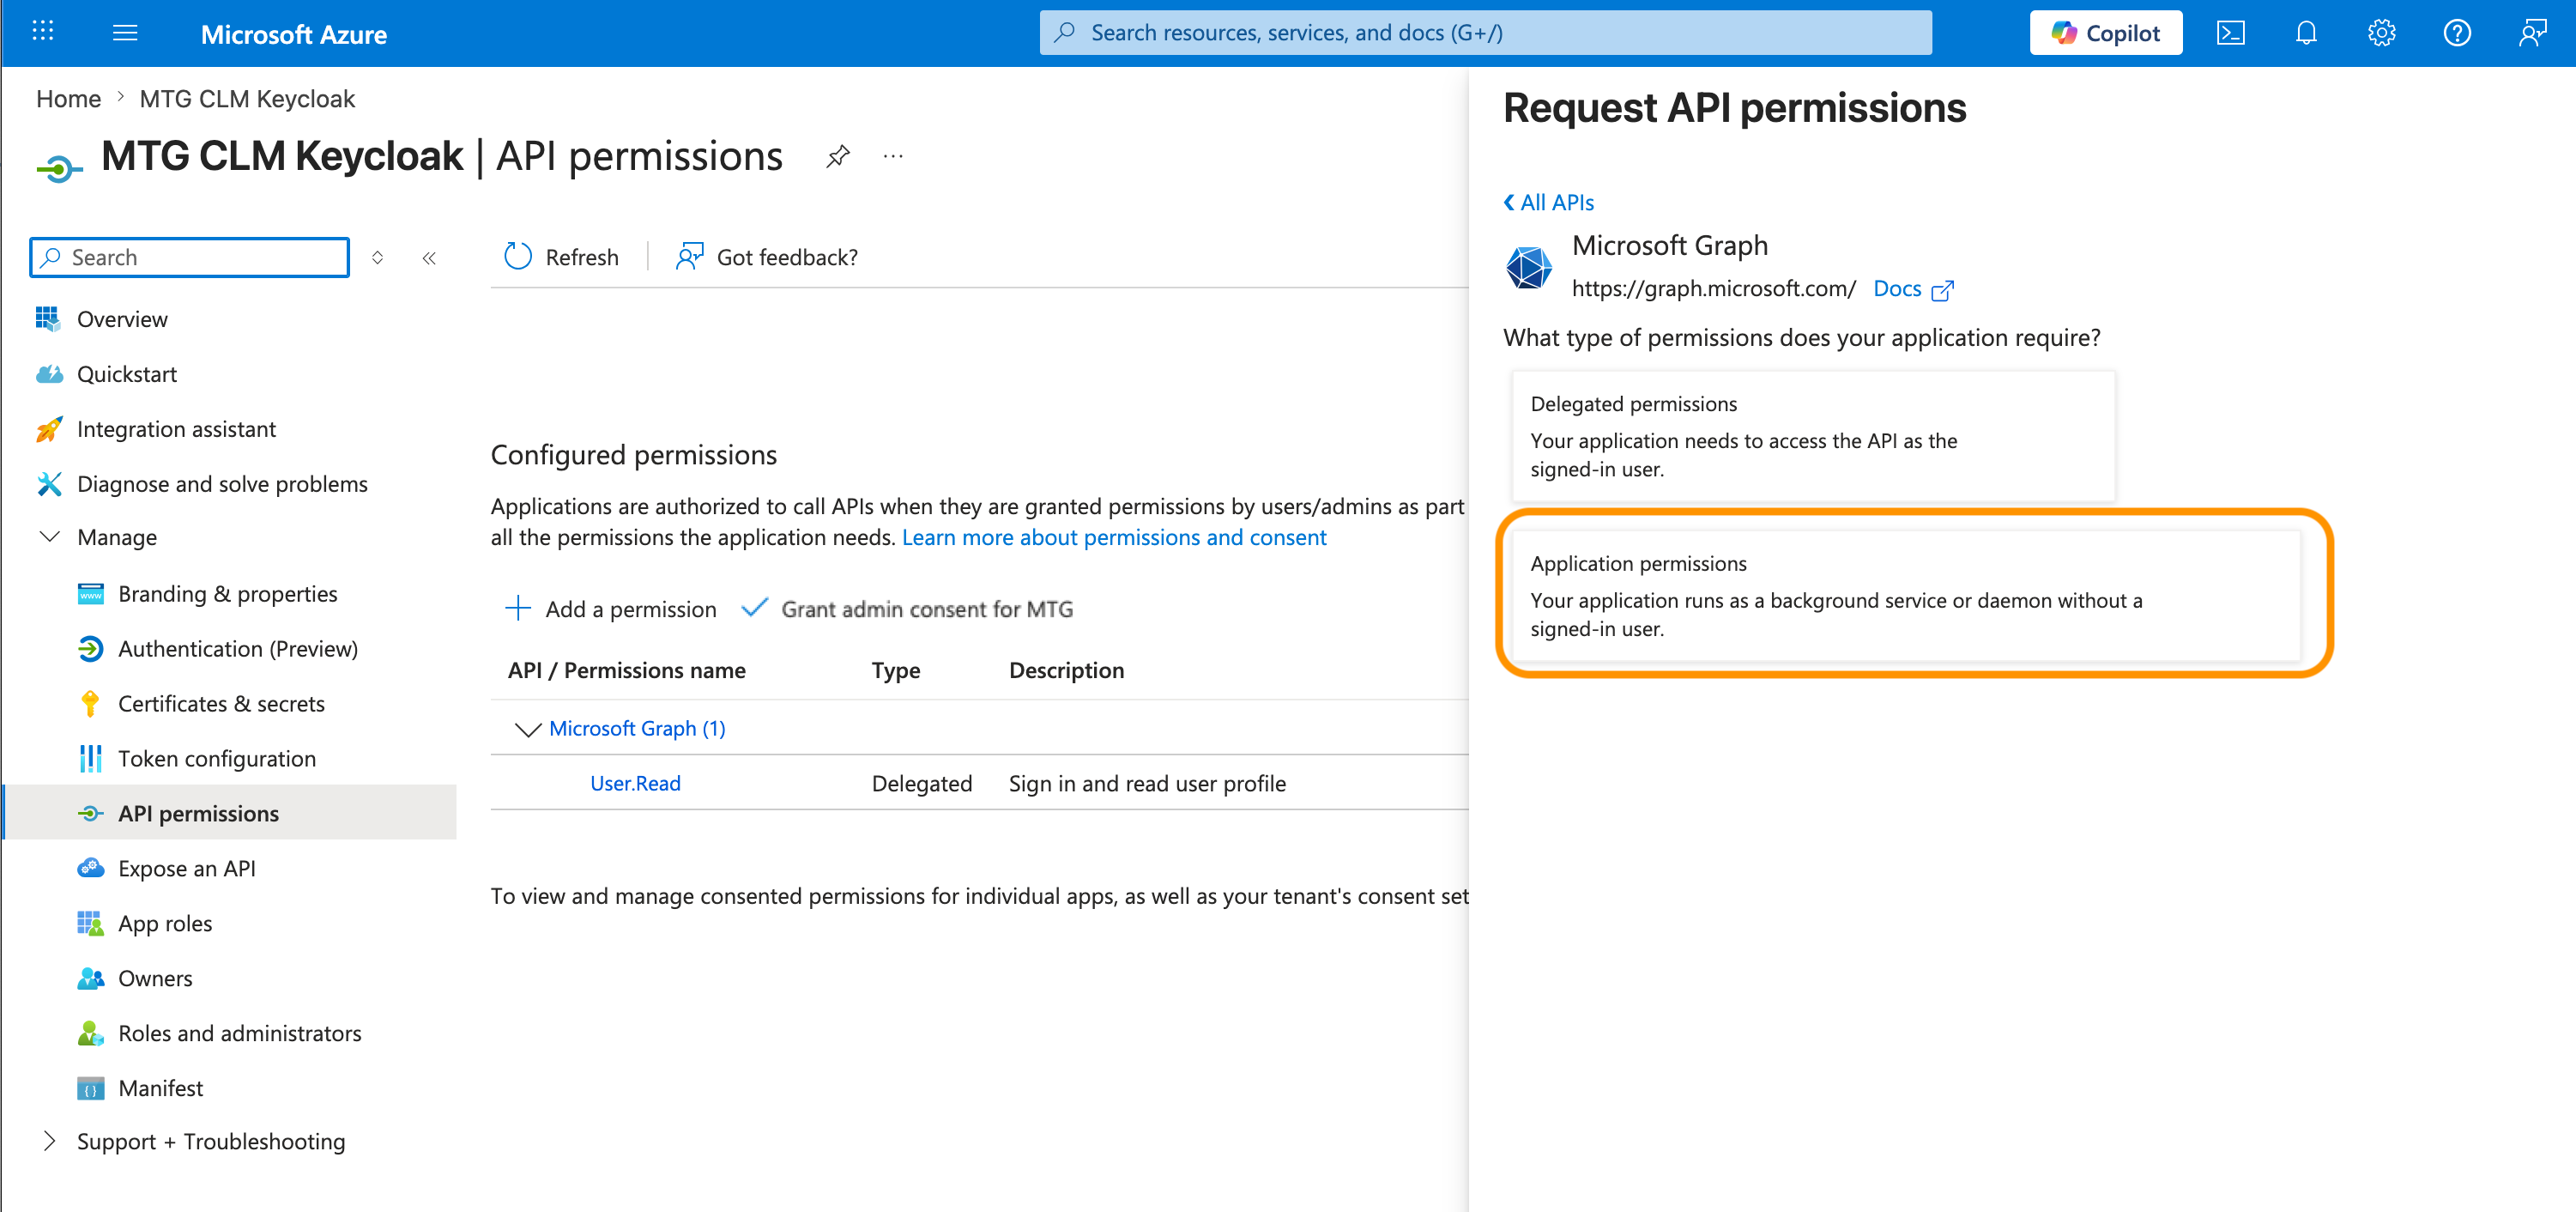
Task: Open Expose an API
Action: click(x=186, y=868)
